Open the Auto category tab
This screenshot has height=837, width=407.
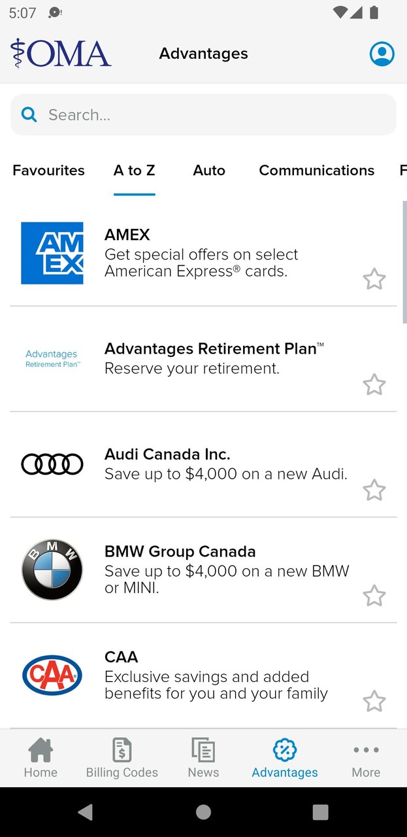tap(209, 170)
